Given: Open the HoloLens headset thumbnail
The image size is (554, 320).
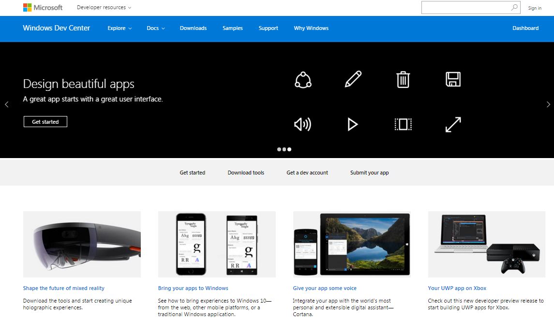Looking at the screenshot, I should click(82, 244).
